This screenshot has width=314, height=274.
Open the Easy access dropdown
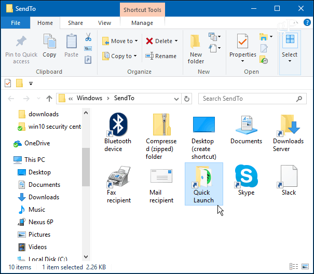pyautogui.click(x=214, y=48)
